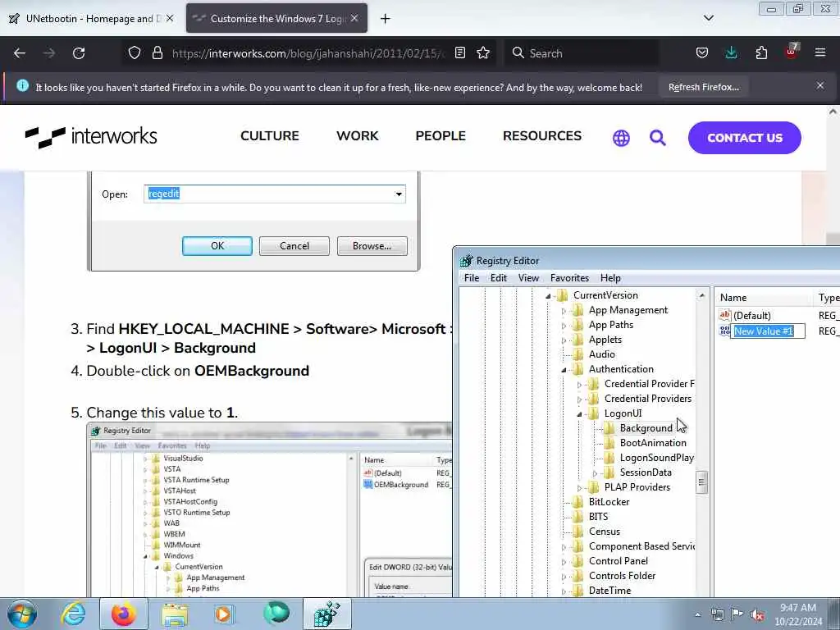Click OK in Run dialog image
The image size is (840, 630).
point(217,246)
